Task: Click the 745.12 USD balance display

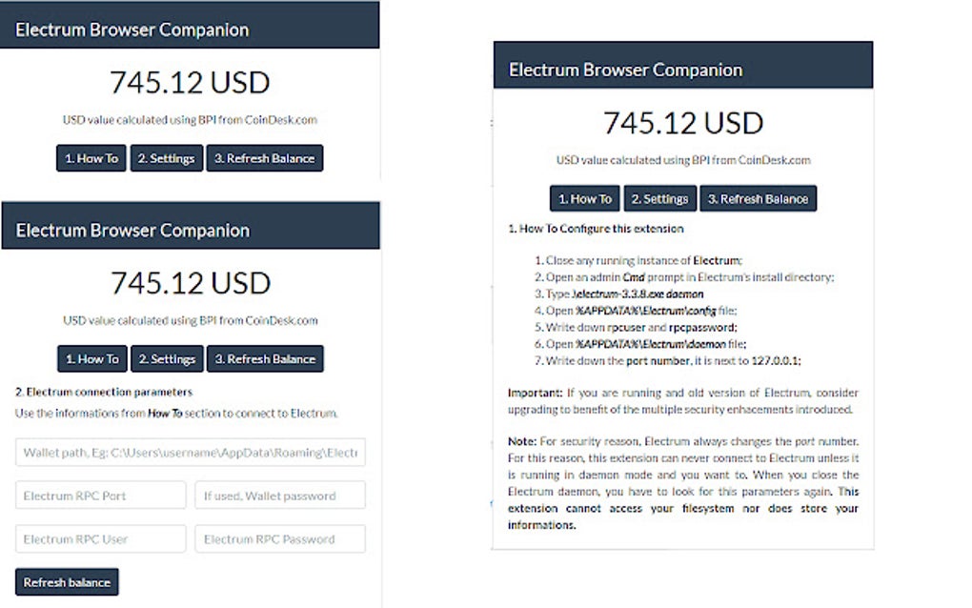Action: (x=190, y=83)
